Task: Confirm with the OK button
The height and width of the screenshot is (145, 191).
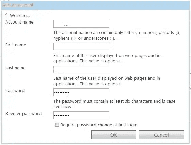Action: pos(114,135)
